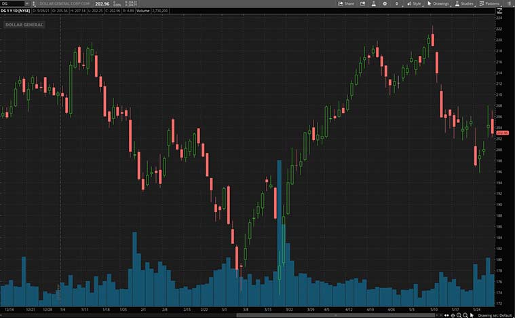Click the scroll right arrow at bottom
This screenshot has width=515, height=318.
[x=441, y=315]
